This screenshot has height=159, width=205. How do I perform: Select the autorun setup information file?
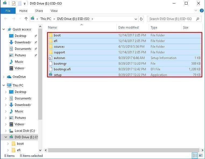tap(125, 58)
